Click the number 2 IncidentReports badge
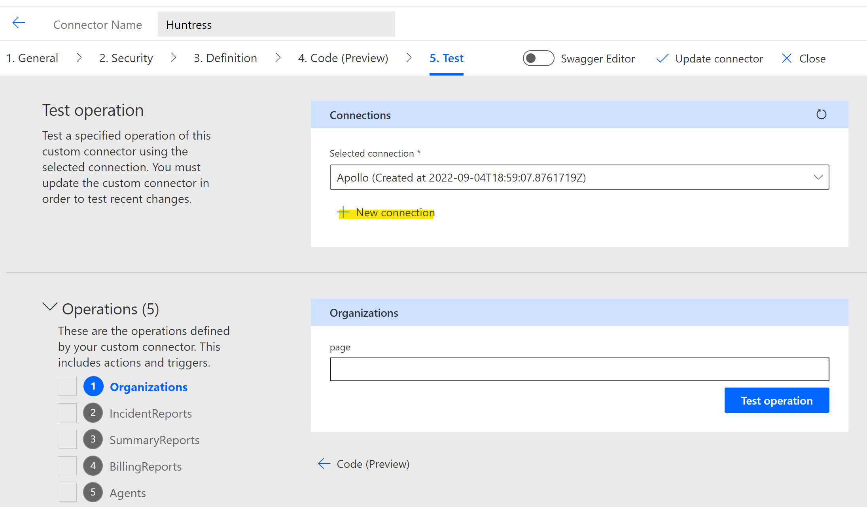Screen dimensions: 867x507 click(x=93, y=413)
